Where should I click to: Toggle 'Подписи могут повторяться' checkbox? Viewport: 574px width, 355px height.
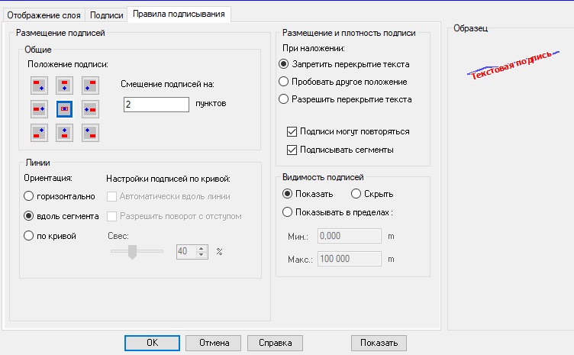(291, 131)
